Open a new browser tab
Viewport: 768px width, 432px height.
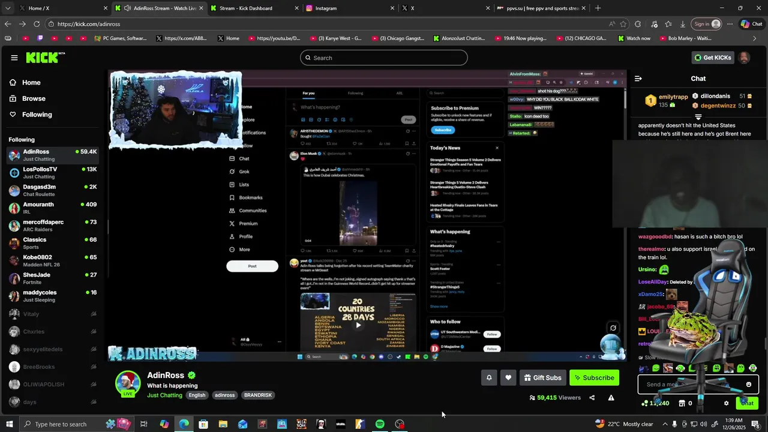(x=598, y=8)
